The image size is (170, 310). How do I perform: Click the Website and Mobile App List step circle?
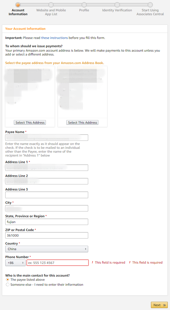[51, 5]
